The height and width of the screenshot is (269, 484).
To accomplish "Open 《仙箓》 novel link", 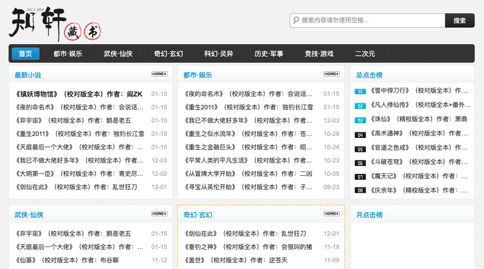I will 67,260.
